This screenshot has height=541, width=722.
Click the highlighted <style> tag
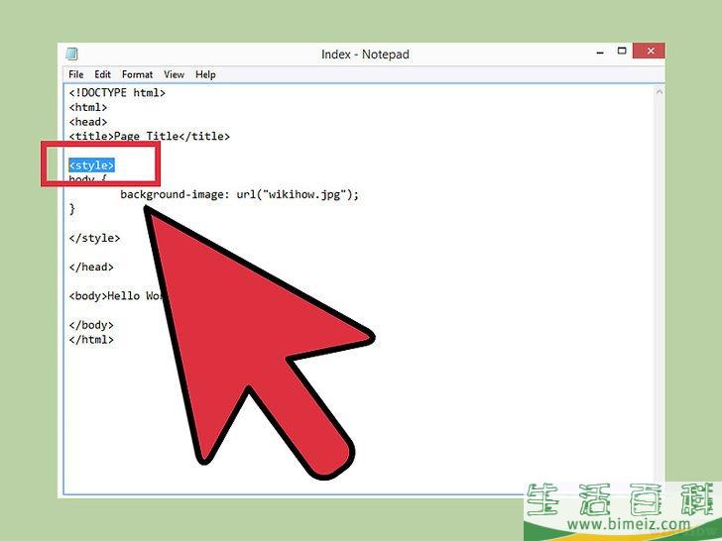tap(91, 165)
